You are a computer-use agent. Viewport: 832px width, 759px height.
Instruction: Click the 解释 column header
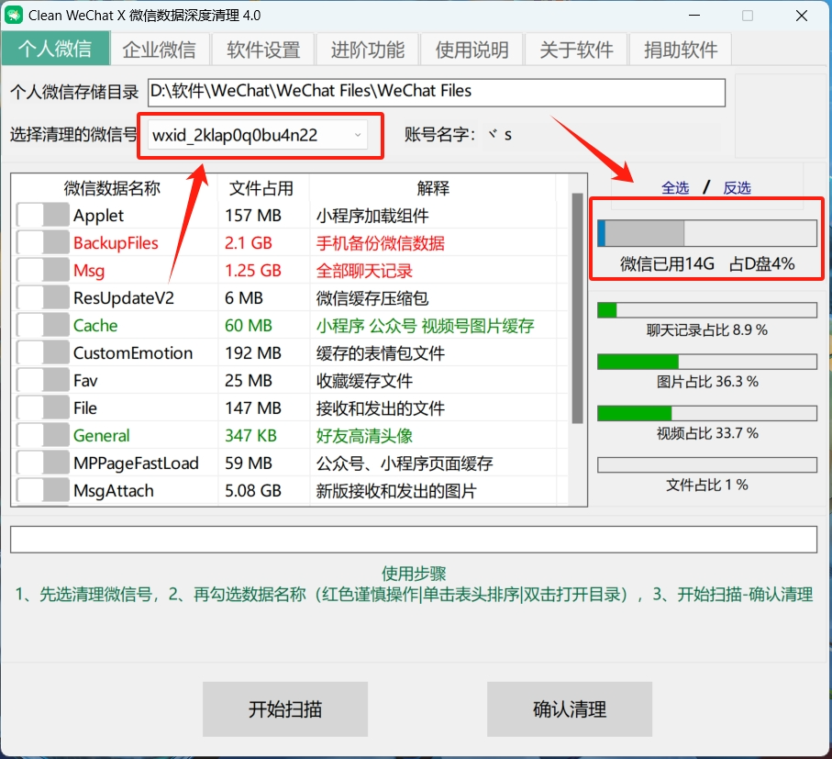point(433,188)
